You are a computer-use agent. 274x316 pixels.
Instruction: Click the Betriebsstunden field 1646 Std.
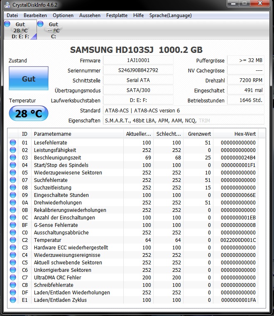point(246,100)
